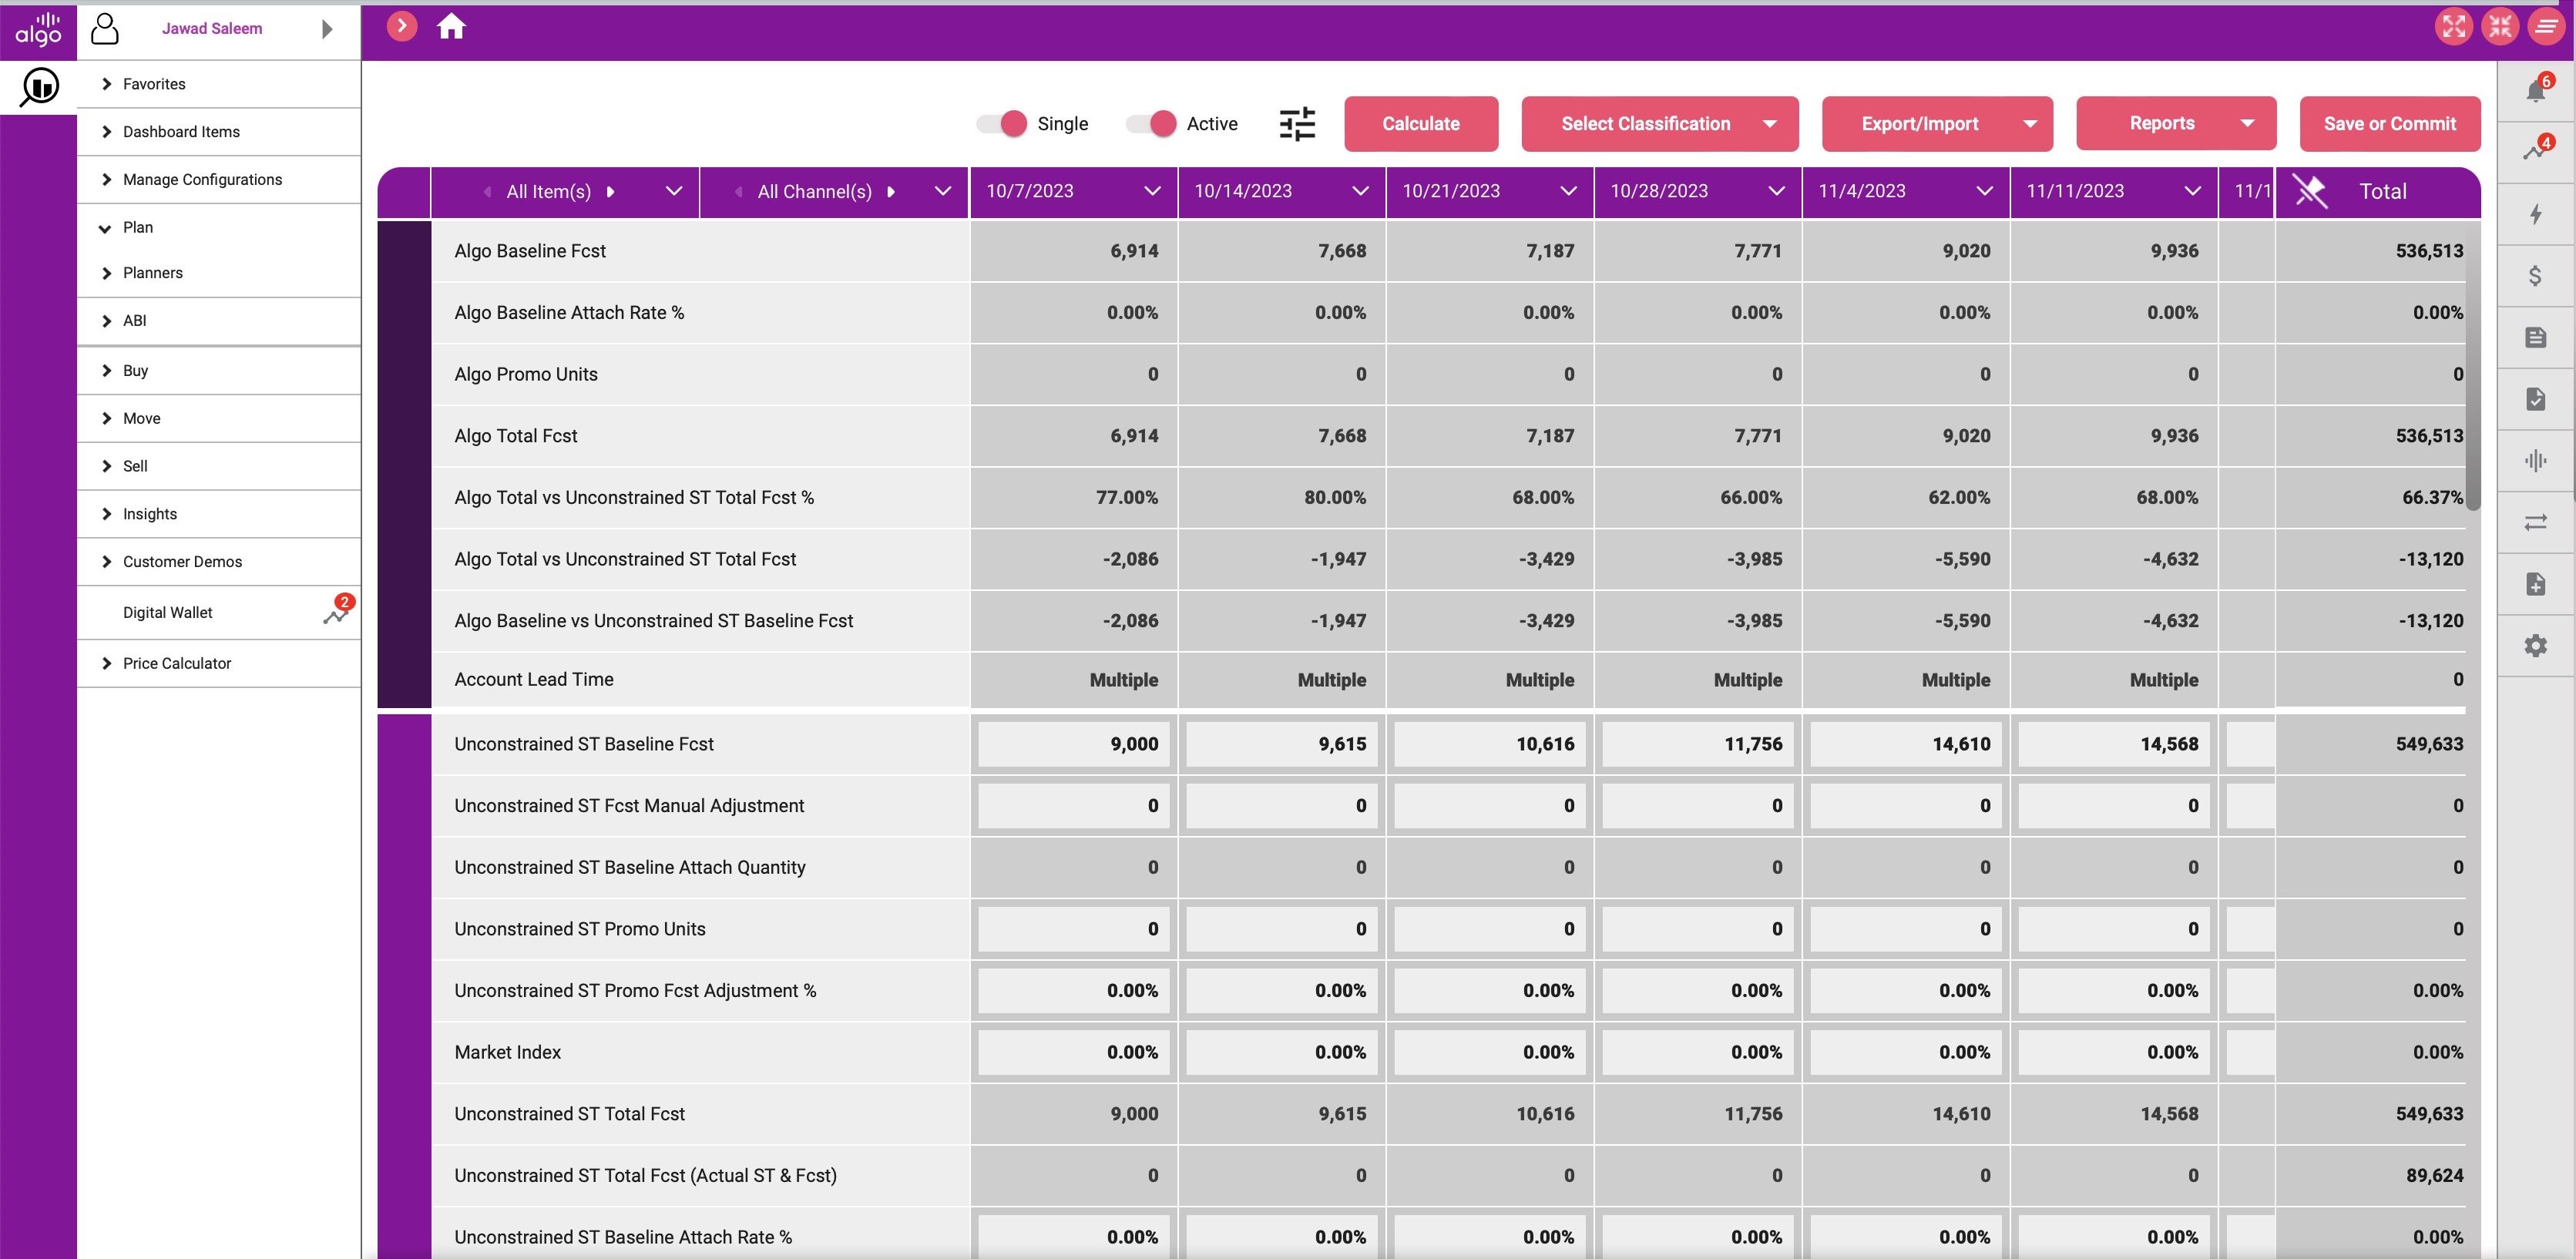Click the swap arrows icon in right sidebar
This screenshot has width=2576, height=1259.
[x=2535, y=522]
